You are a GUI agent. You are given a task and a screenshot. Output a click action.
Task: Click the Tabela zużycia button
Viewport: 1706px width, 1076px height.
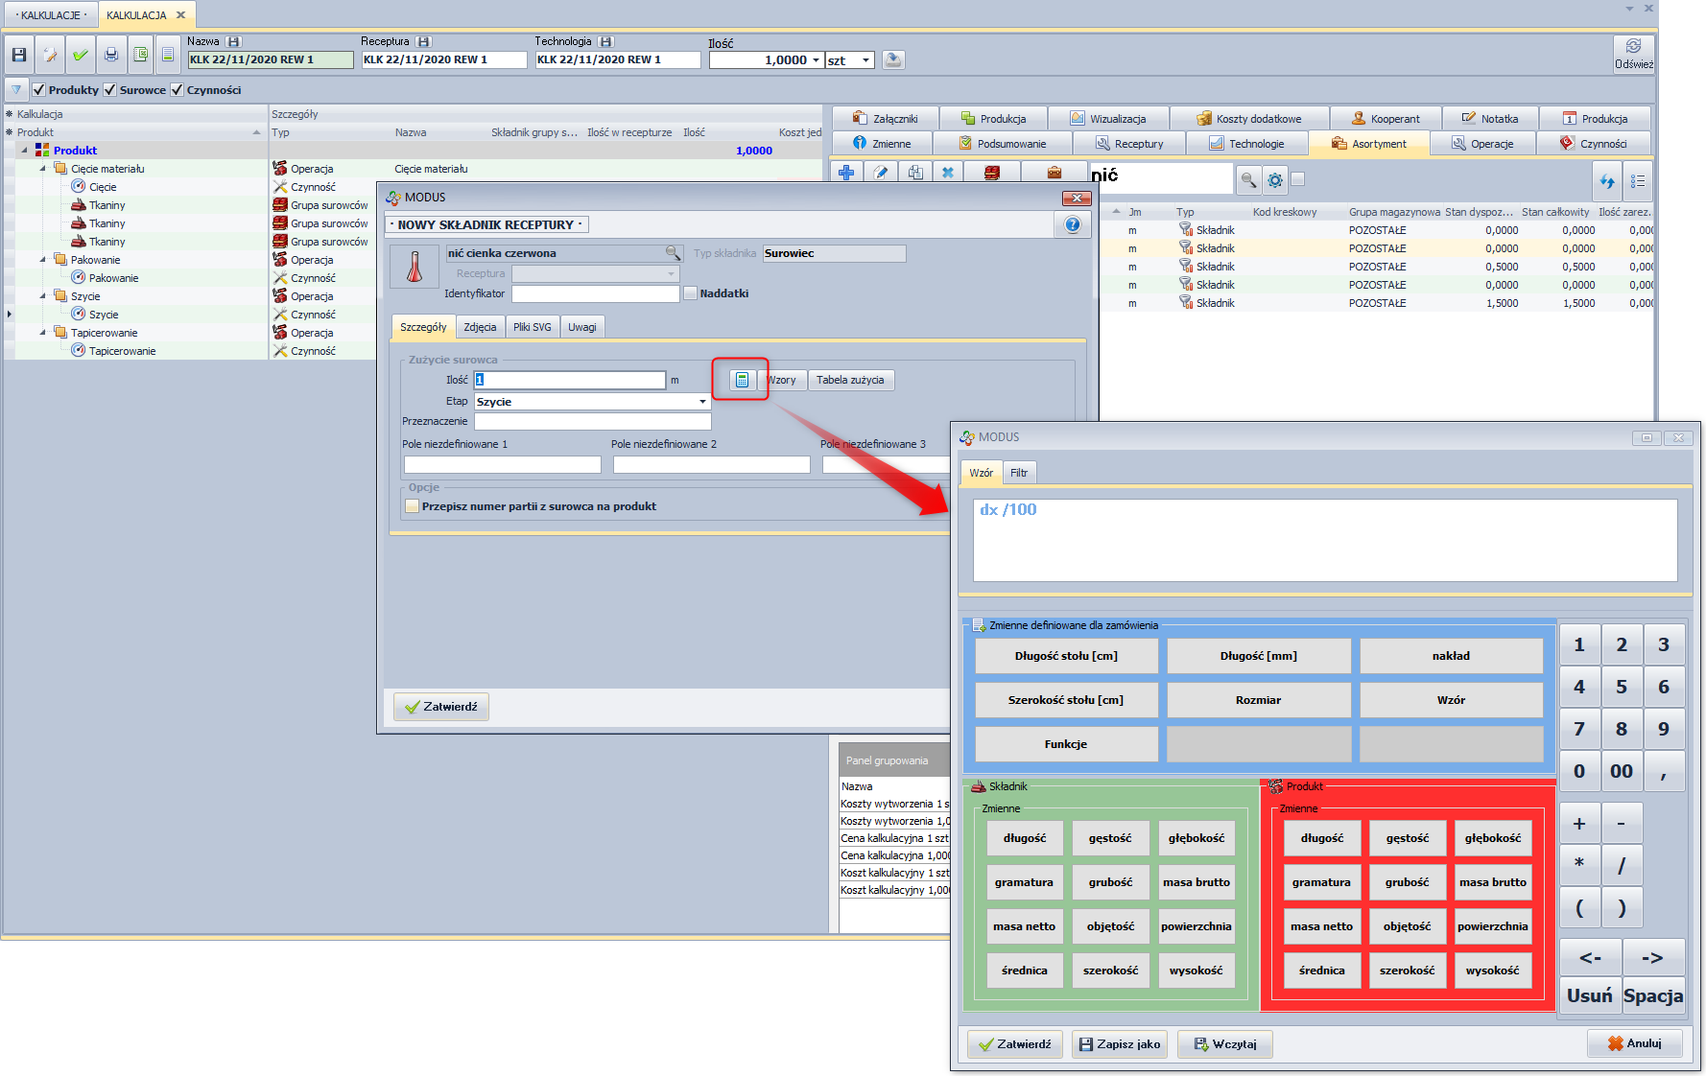coord(850,380)
